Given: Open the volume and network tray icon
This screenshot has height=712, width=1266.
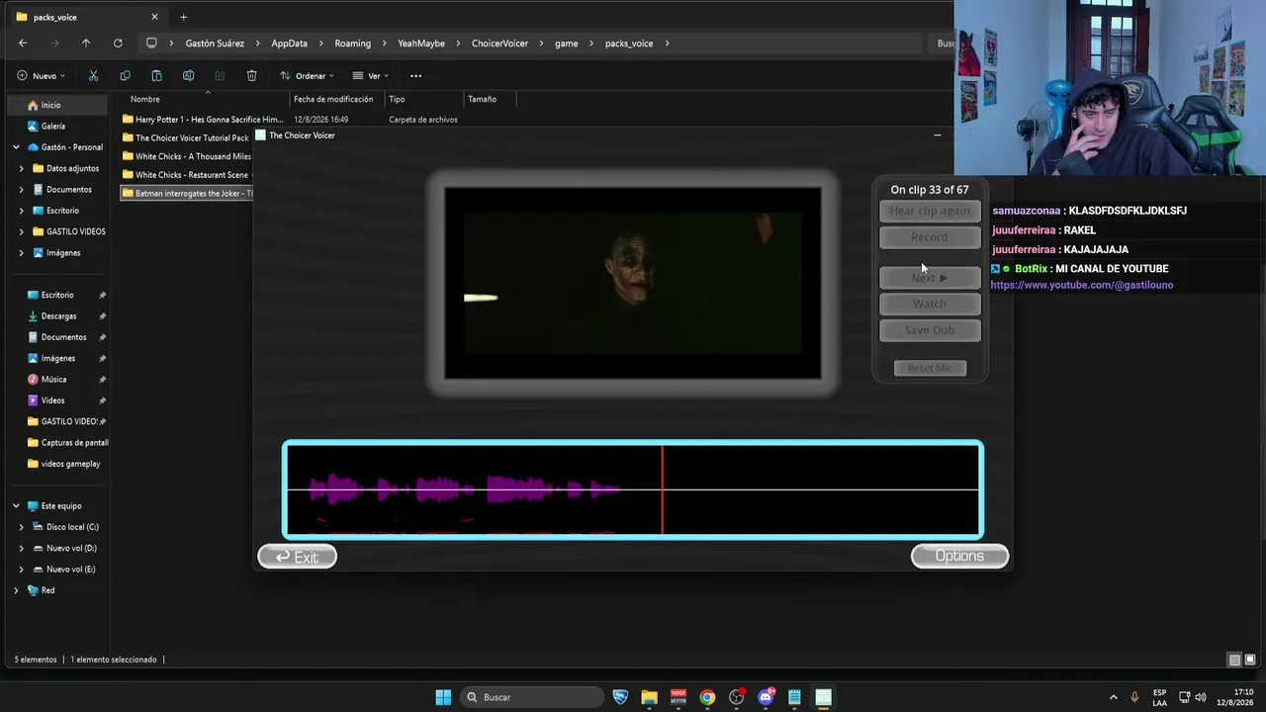Looking at the screenshot, I should [x=1194, y=697].
